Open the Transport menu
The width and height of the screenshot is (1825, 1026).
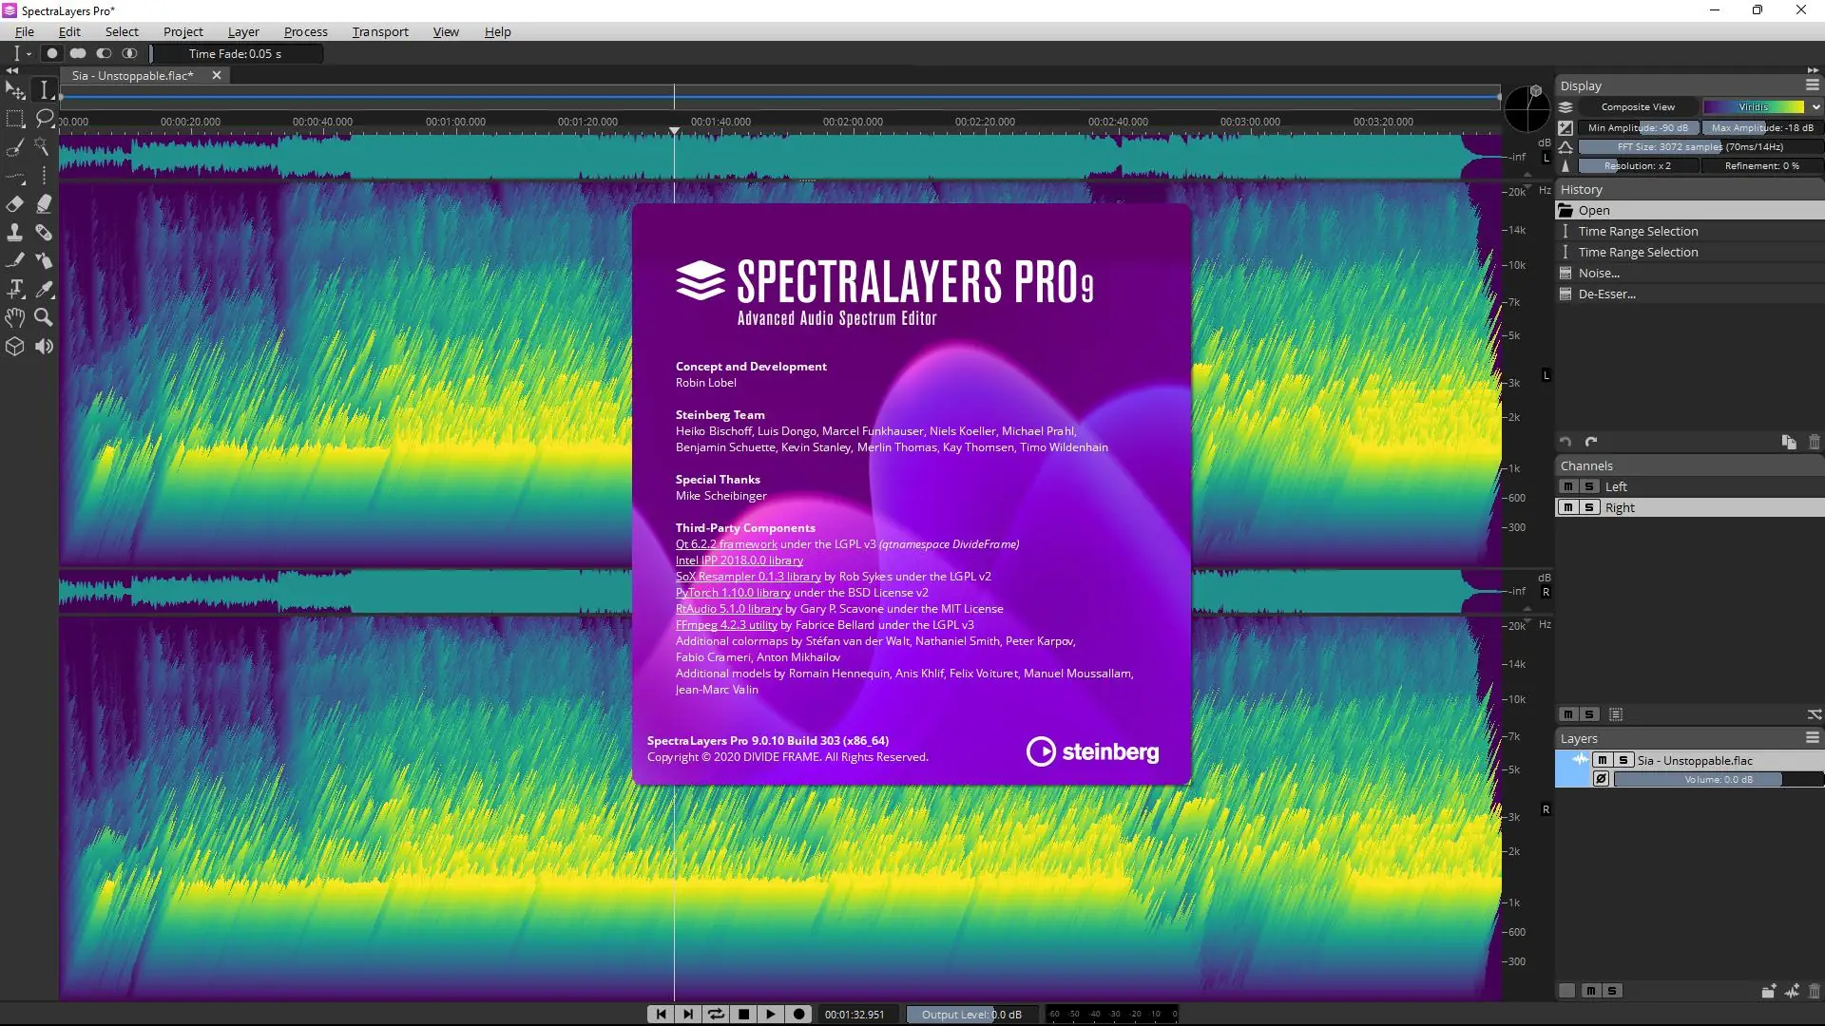(x=379, y=31)
